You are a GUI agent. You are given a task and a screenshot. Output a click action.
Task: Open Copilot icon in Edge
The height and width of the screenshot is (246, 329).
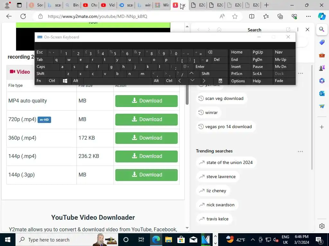322,16
